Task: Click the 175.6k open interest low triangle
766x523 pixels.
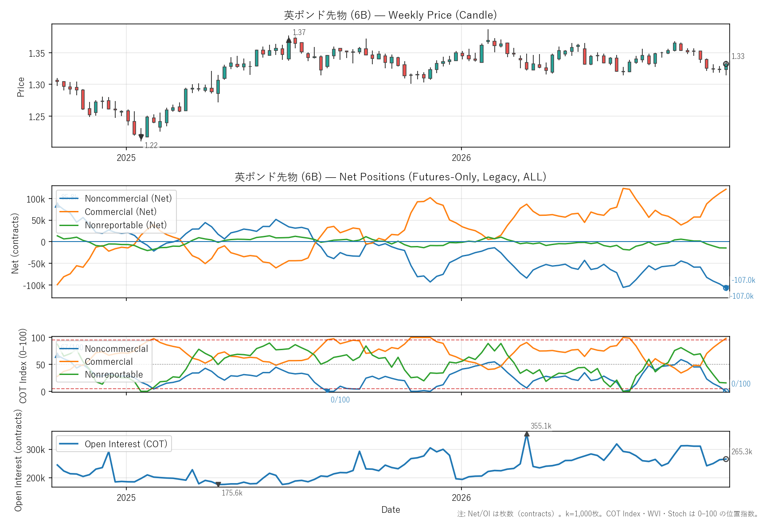Action: click(218, 484)
